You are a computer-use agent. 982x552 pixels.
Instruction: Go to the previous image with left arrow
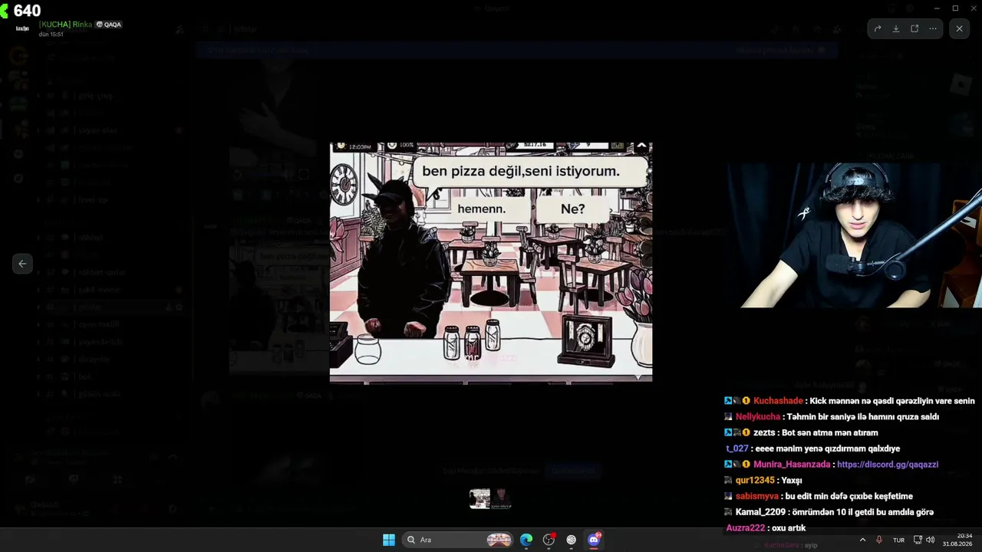[22, 264]
